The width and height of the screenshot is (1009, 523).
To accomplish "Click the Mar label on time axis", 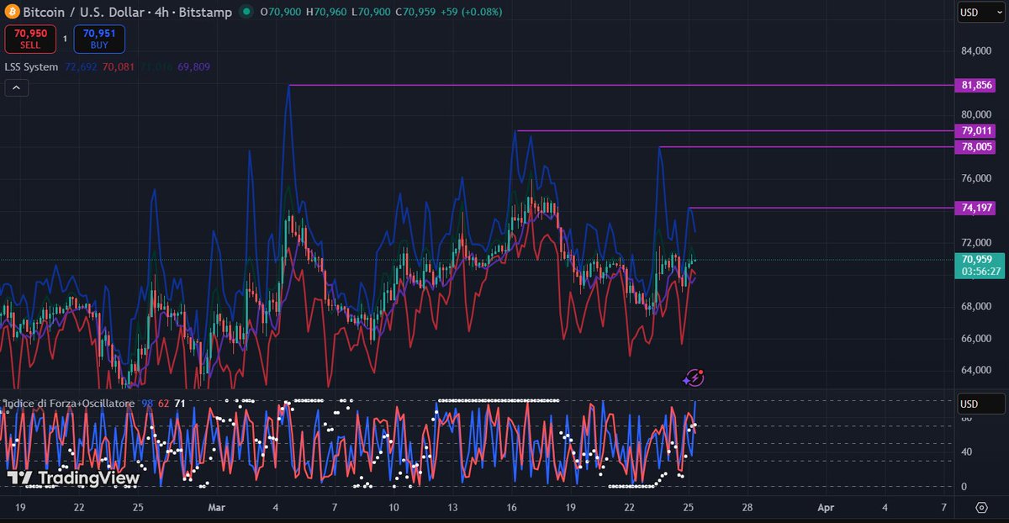I will click(x=217, y=507).
